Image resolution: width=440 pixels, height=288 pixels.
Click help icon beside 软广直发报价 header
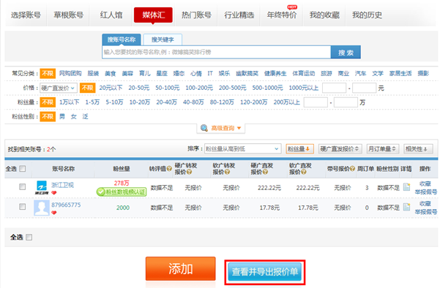click(x=303, y=172)
